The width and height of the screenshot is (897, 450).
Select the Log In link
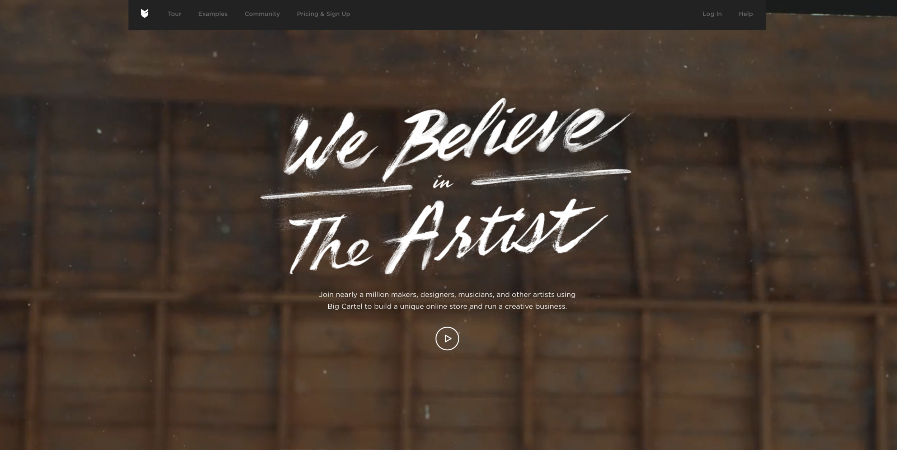tap(712, 14)
